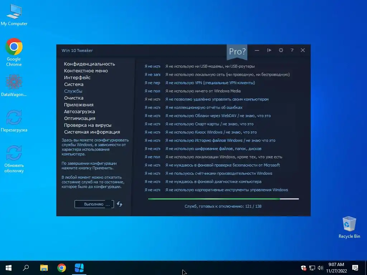This screenshot has width=367, height=275.
Task: Open taskbar search magnifier
Action: pyautogui.click(x=26, y=268)
